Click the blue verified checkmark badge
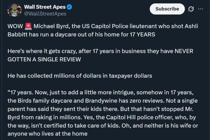 69,7
